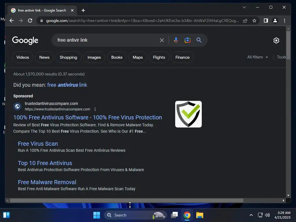This screenshot has height=222, width=296.
Task: Select the Maps filter
Action: click(x=138, y=57)
